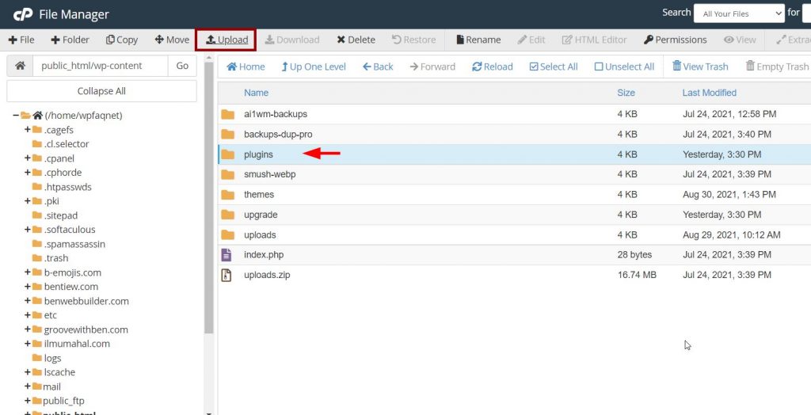Image resolution: width=811 pixels, height=415 pixels.
Task: Open the HTML Editor
Action: [x=594, y=40]
